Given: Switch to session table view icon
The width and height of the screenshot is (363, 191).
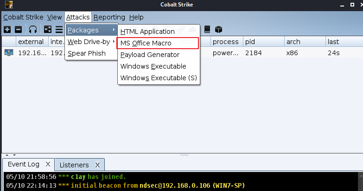Looking at the screenshot, I should pyautogui.click(x=59, y=29).
